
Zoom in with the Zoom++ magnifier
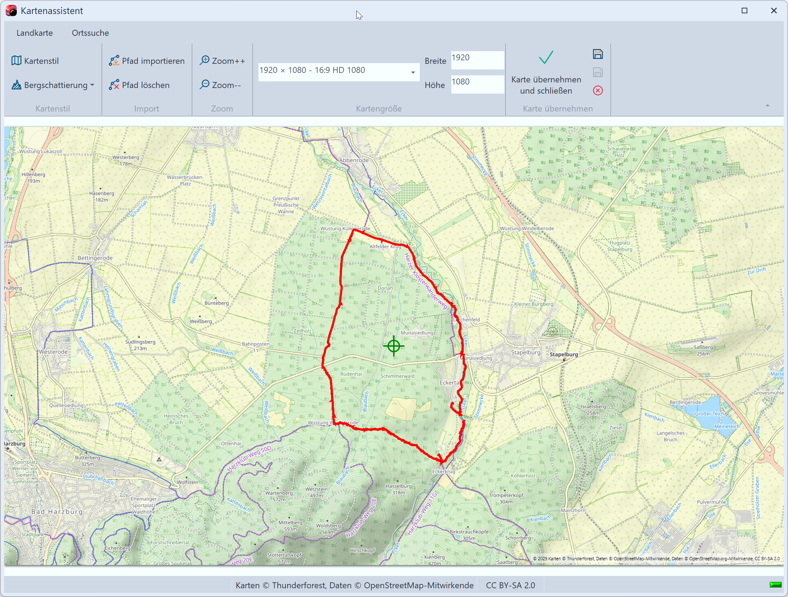pyautogui.click(x=204, y=60)
